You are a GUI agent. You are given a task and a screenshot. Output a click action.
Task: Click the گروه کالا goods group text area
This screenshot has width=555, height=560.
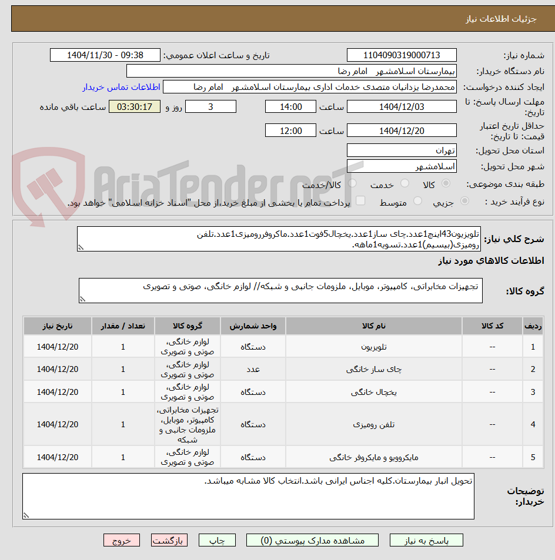(x=280, y=291)
